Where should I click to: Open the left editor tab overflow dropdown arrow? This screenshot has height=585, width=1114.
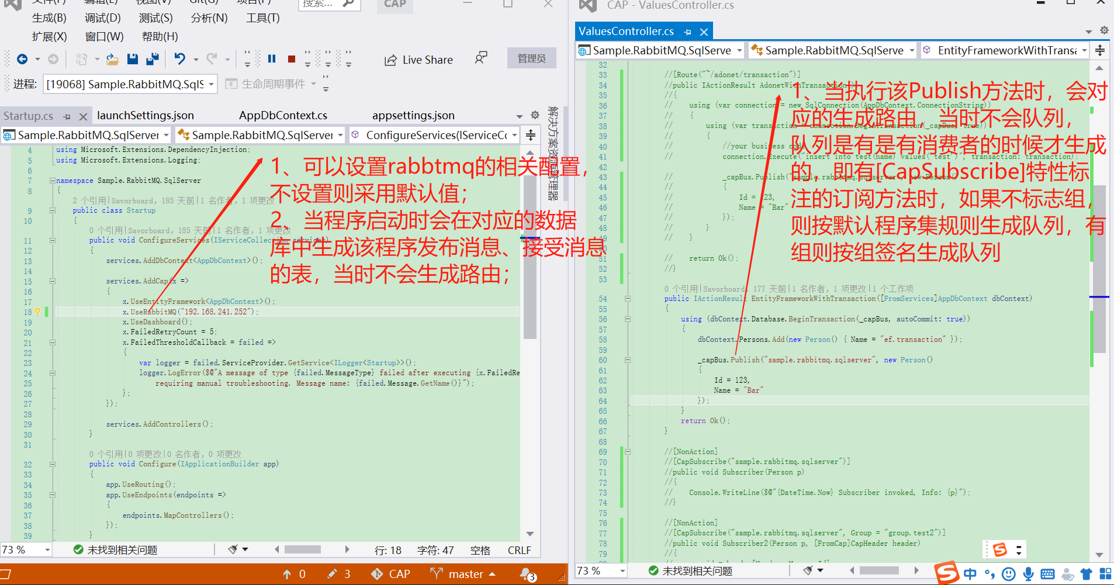click(x=519, y=116)
